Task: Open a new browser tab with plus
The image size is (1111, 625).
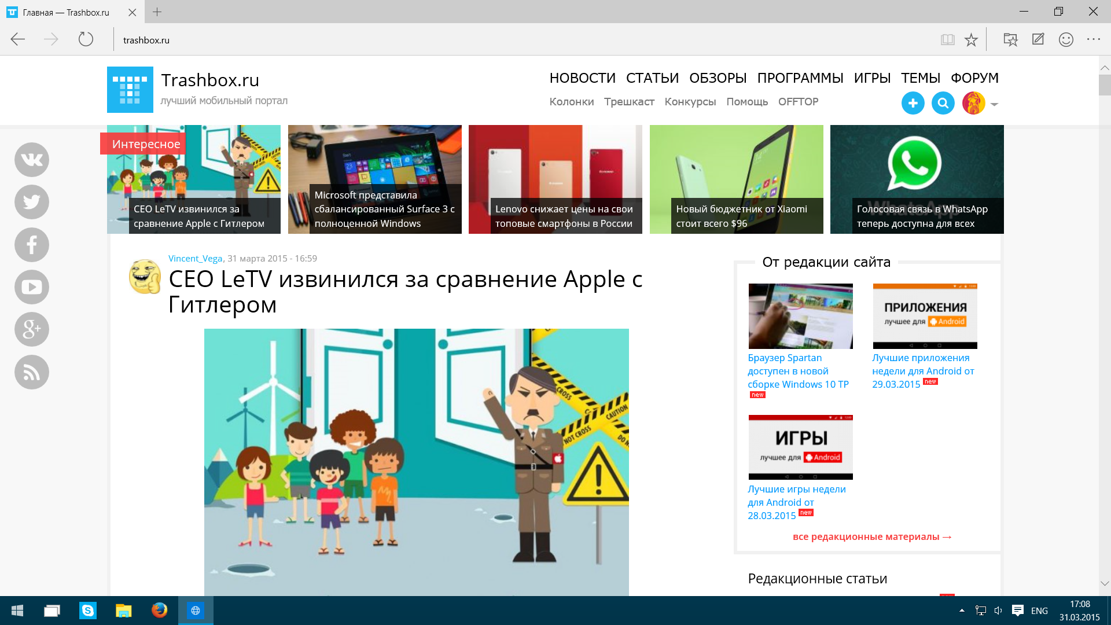Action: pos(157,12)
